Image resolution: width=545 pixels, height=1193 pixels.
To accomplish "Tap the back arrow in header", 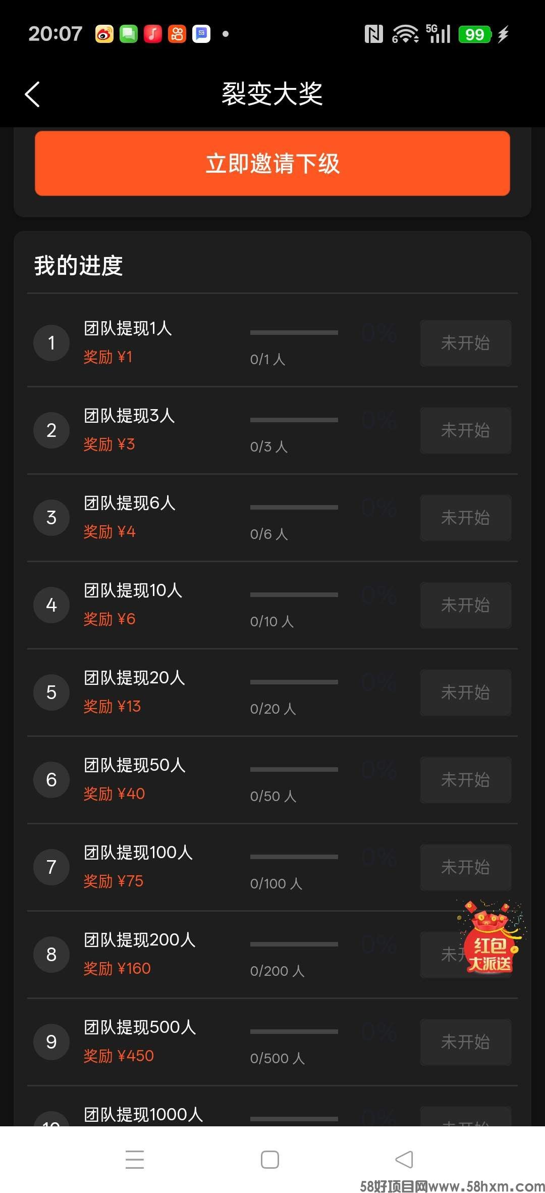I will pos(33,94).
